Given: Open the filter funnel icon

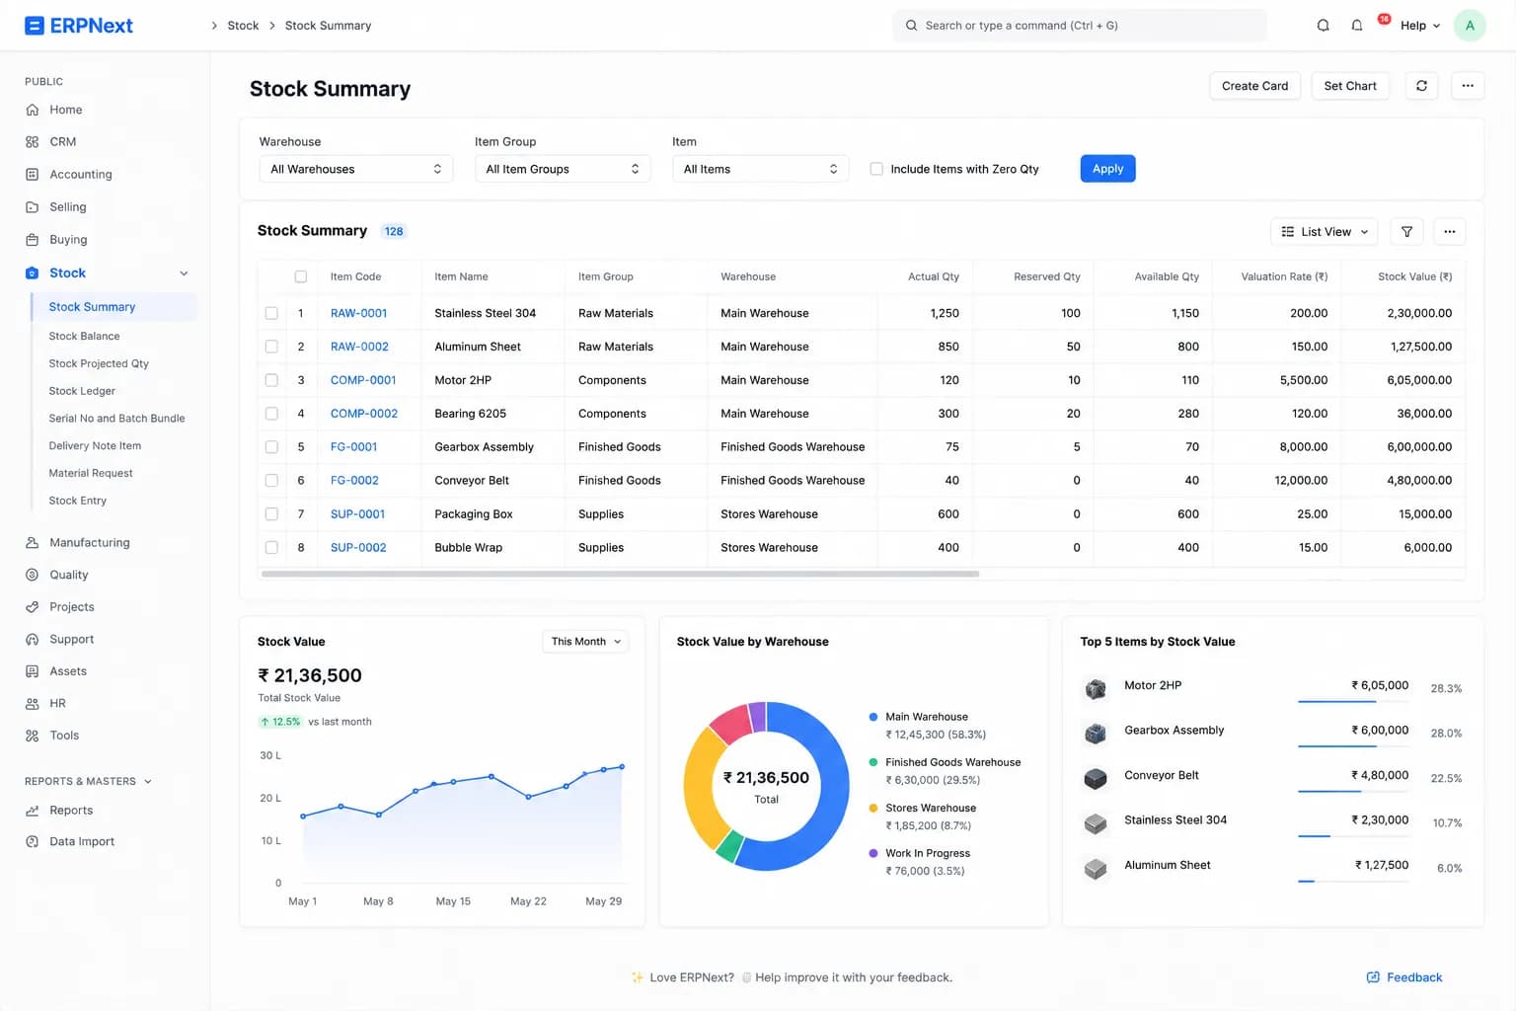Looking at the screenshot, I should (1406, 232).
